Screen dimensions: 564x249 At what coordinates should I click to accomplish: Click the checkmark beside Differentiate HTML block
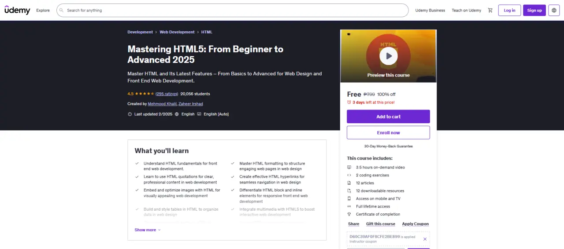(233, 190)
